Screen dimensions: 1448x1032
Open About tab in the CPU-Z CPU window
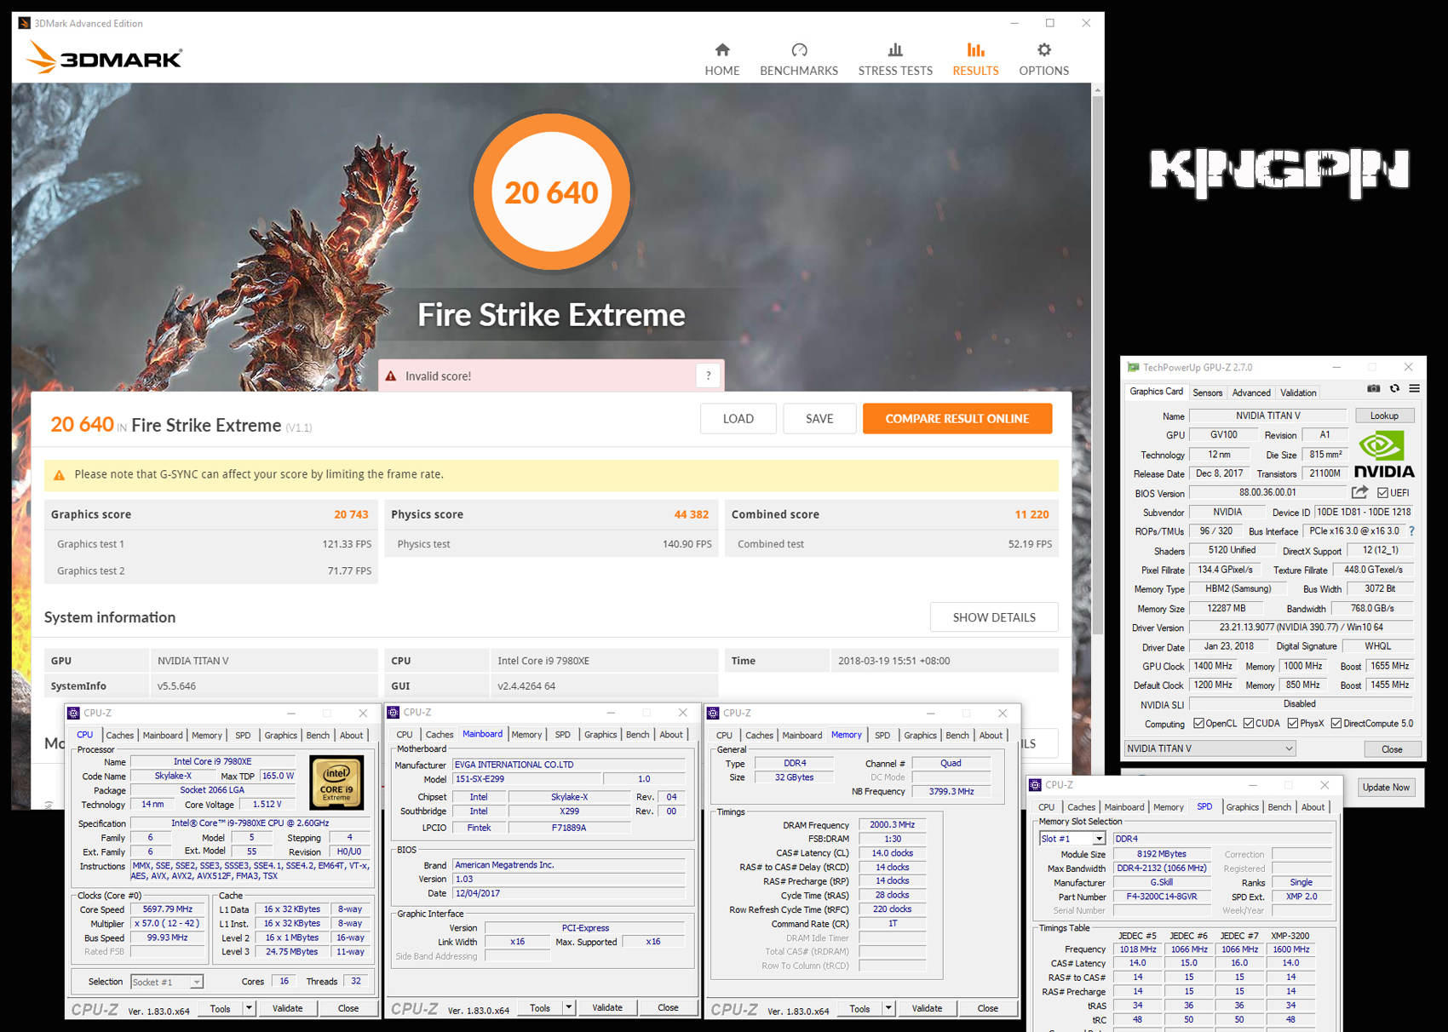[352, 735]
